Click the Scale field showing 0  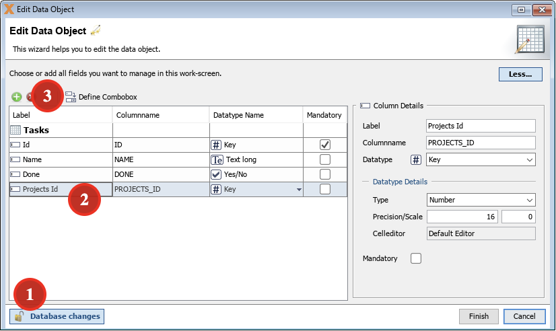tap(518, 217)
